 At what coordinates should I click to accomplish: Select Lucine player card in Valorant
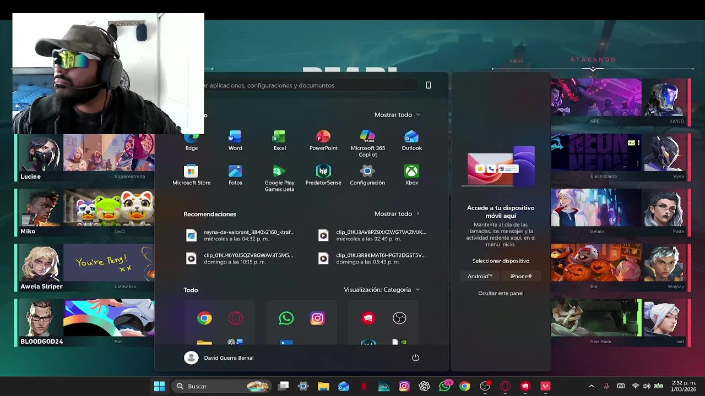84,158
